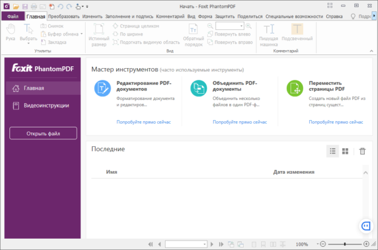378x250 pixels.
Task: Go to the first page arrow
Action: tap(151, 244)
